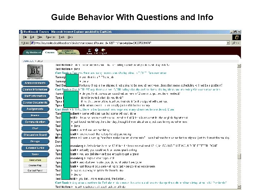Click the chat scrollbar thumb

(x=239, y=156)
